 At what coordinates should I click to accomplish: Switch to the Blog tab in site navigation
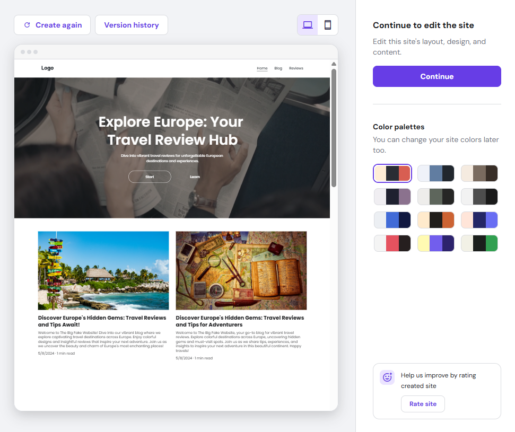278,68
